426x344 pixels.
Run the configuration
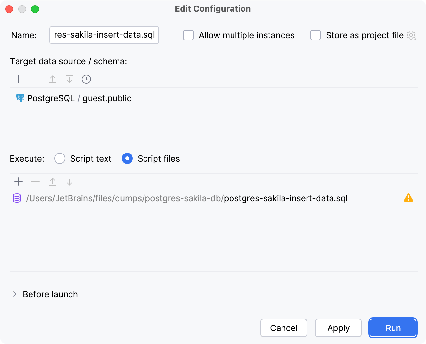click(x=393, y=328)
